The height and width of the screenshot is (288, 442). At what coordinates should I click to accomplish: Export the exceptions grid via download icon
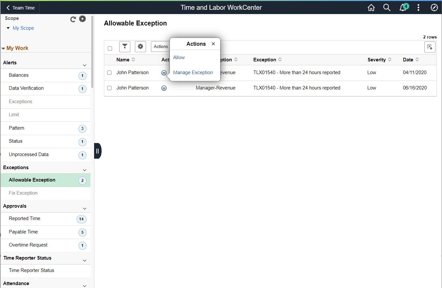coord(430,47)
